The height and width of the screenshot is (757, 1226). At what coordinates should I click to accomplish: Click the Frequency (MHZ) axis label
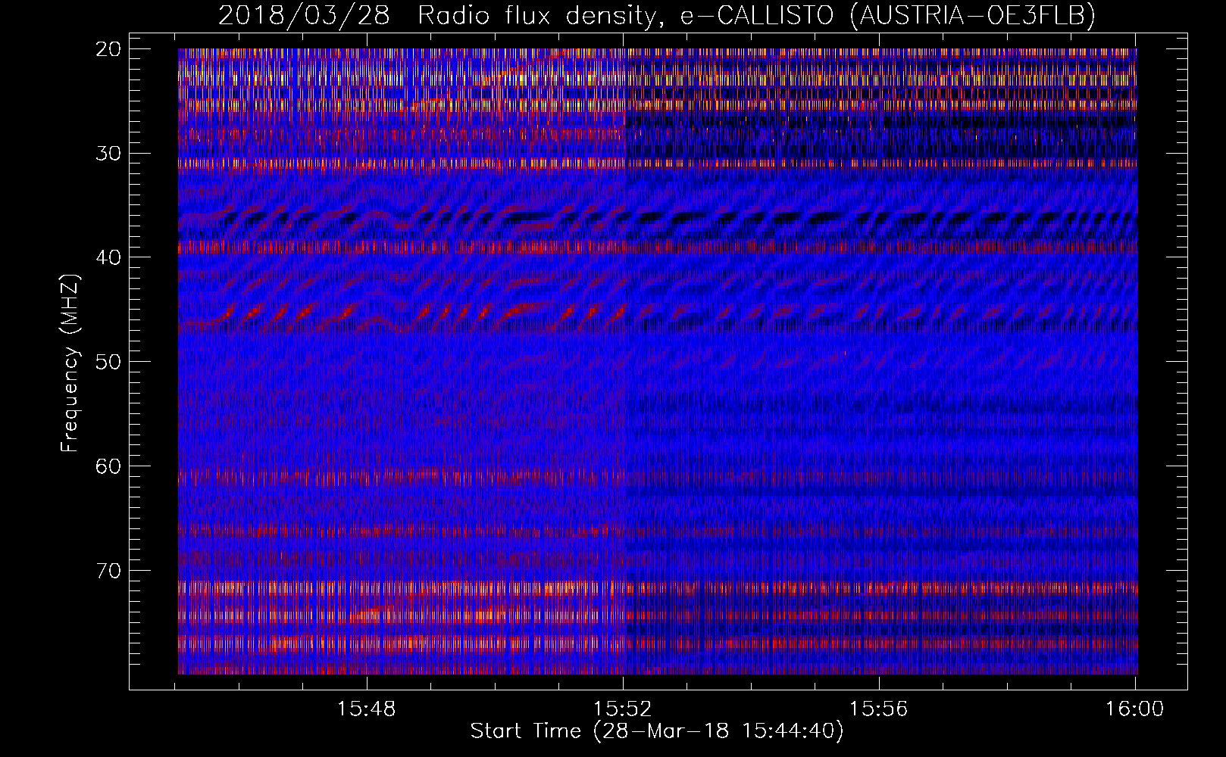[x=70, y=363]
